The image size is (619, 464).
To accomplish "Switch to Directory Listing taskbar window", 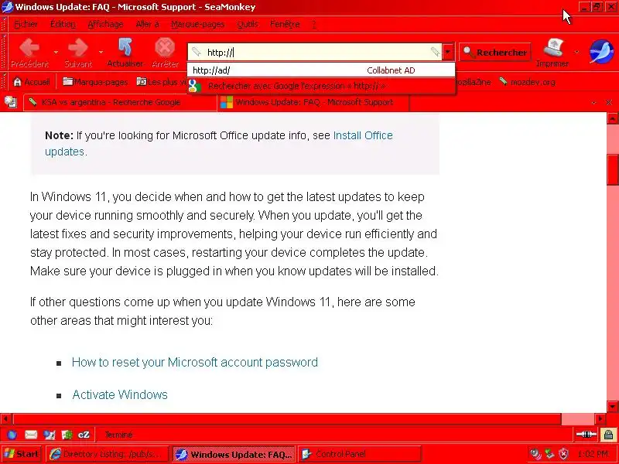I will click(x=108, y=454).
